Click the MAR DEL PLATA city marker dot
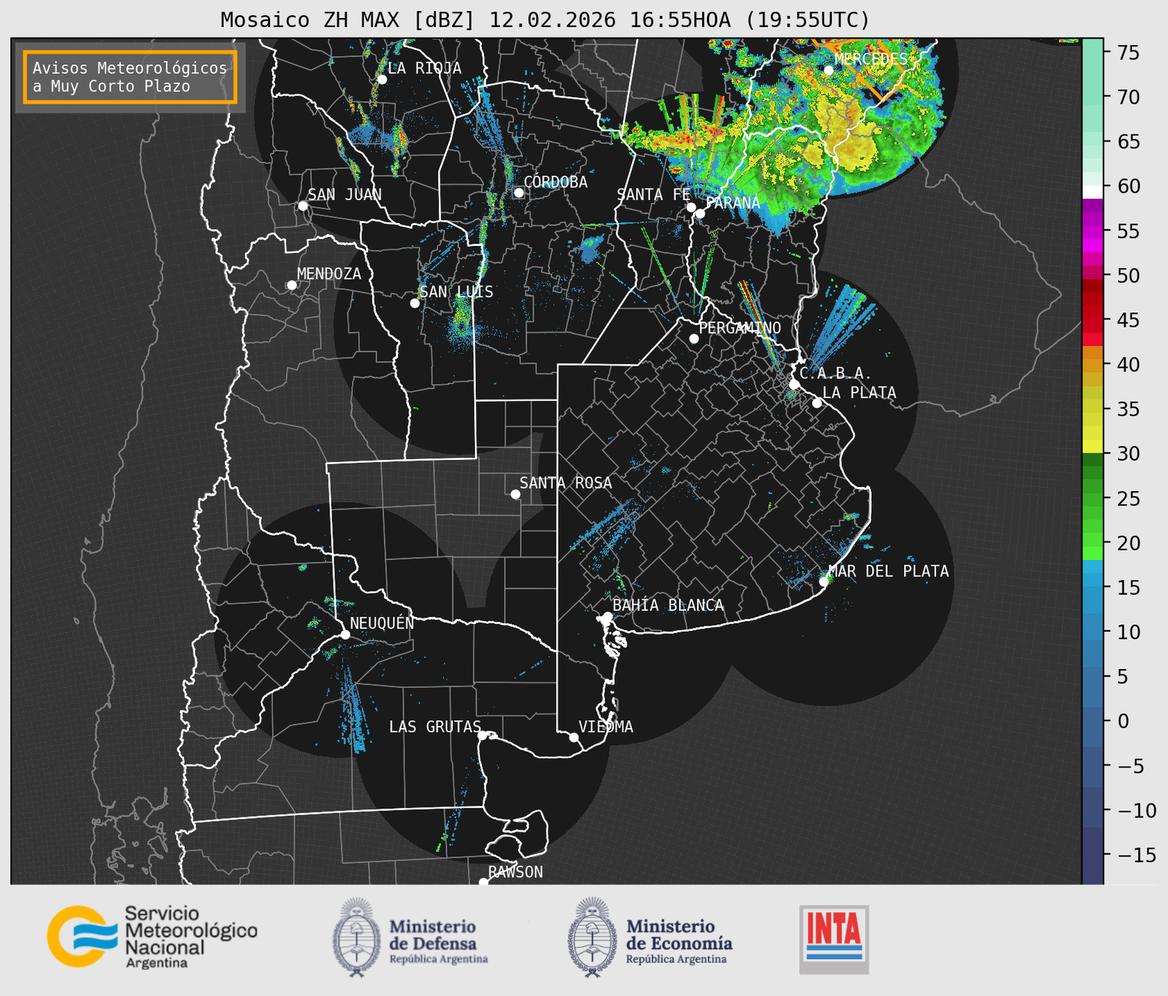Screen dimensions: 1168x996 coord(824,582)
